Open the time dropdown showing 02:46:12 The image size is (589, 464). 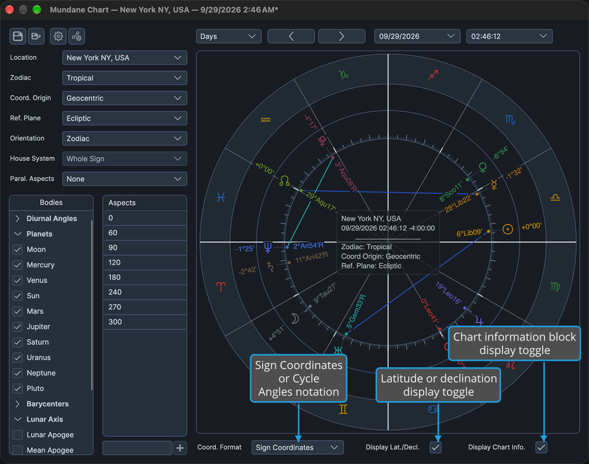coord(509,36)
